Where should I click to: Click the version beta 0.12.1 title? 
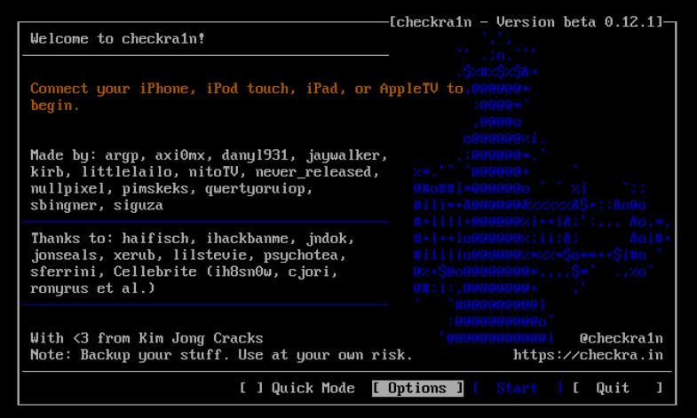coord(527,22)
